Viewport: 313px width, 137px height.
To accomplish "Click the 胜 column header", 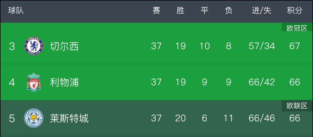I will pyautogui.click(x=181, y=11).
